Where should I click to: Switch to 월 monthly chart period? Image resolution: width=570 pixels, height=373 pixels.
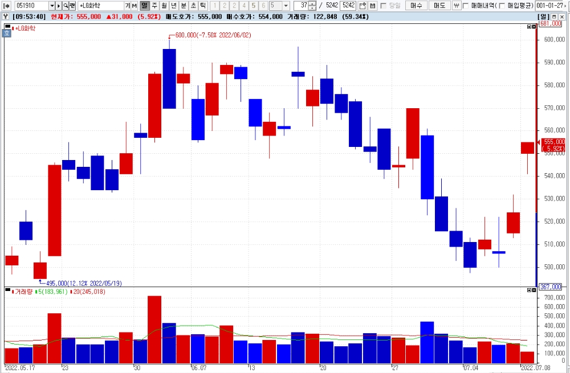click(164, 6)
